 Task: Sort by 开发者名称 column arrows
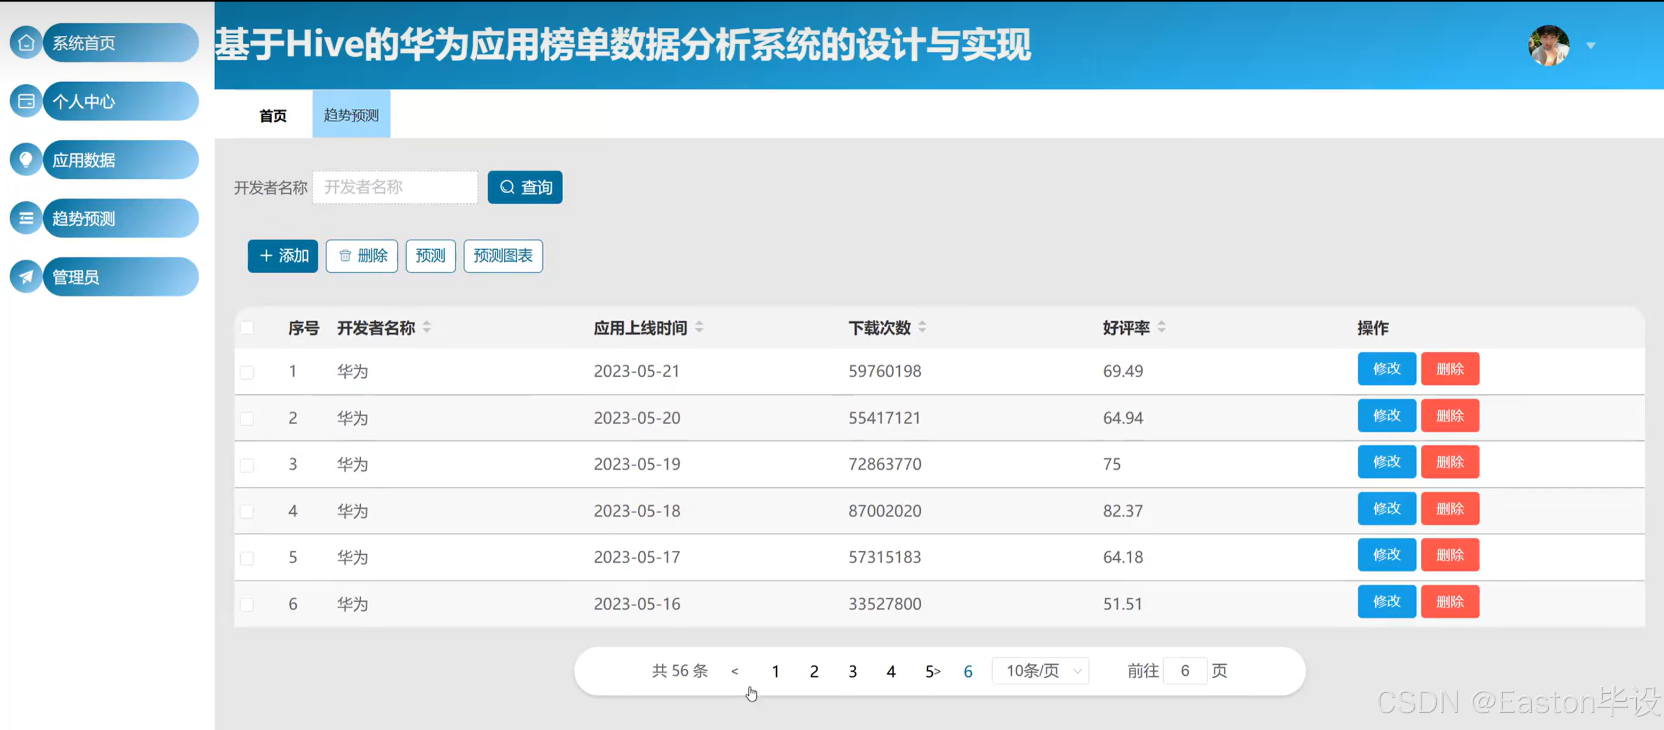point(427,328)
